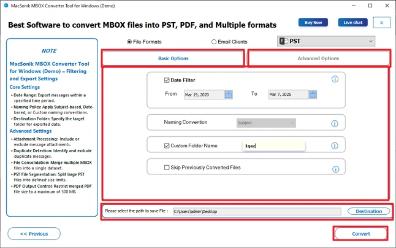Viewport: 396px width, 248px height.
Task: Maximize the MacSonik window
Action: coord(370,6)
